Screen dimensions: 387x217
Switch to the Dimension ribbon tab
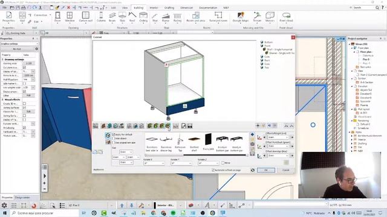(x=187, y=8)
